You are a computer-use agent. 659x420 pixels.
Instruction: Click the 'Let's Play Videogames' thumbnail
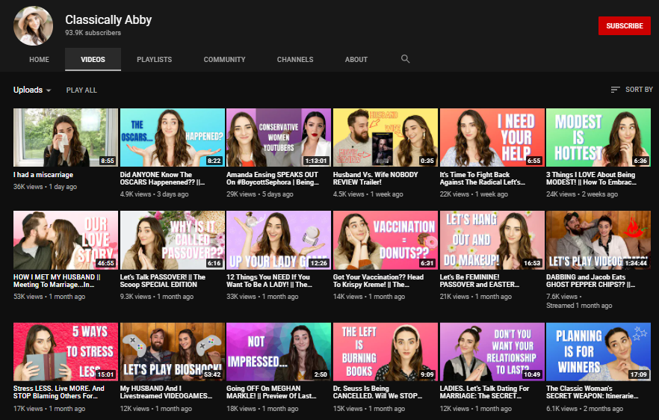[x=598, y=240]
